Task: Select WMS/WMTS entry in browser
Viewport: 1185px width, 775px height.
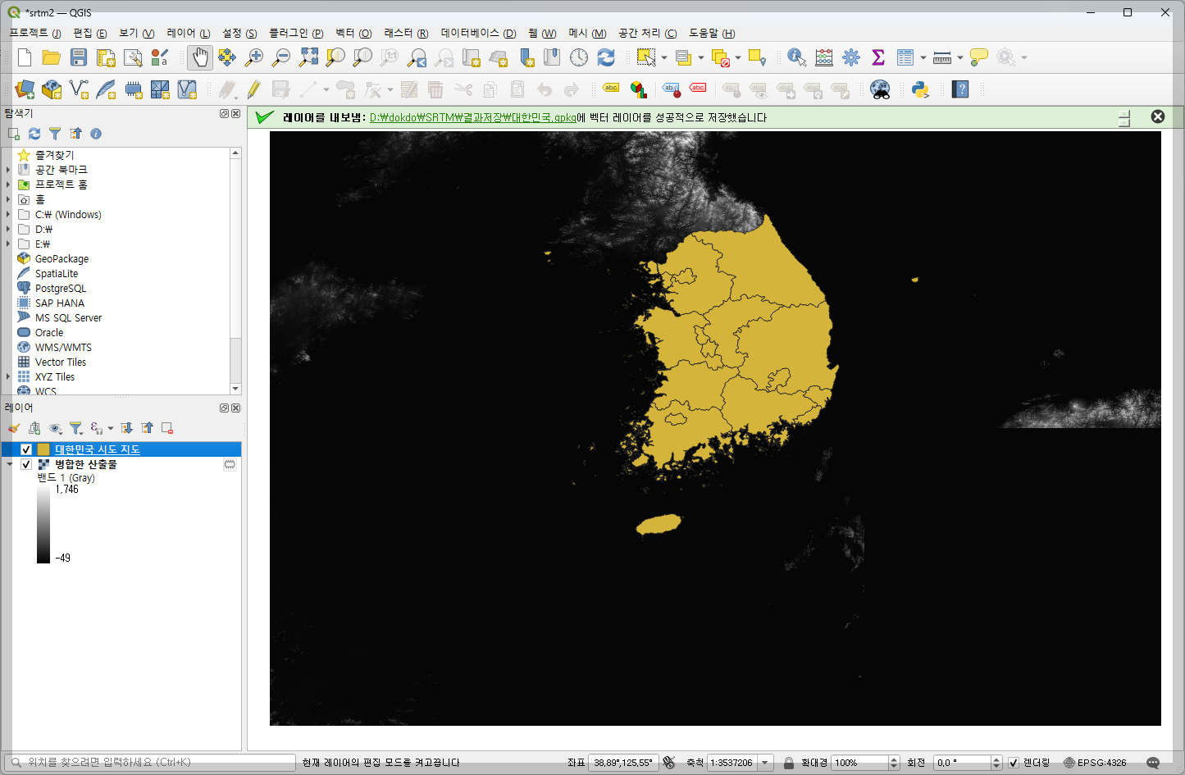Action: (x=63, y=348)
